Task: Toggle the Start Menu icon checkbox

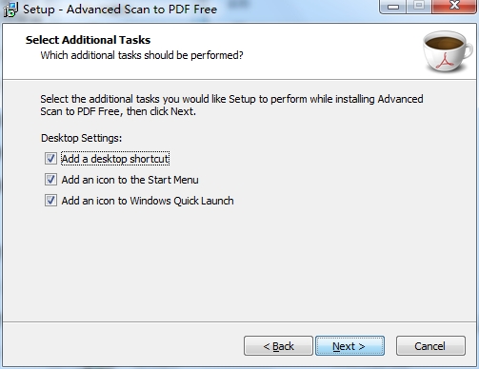Action: (50, 180)
